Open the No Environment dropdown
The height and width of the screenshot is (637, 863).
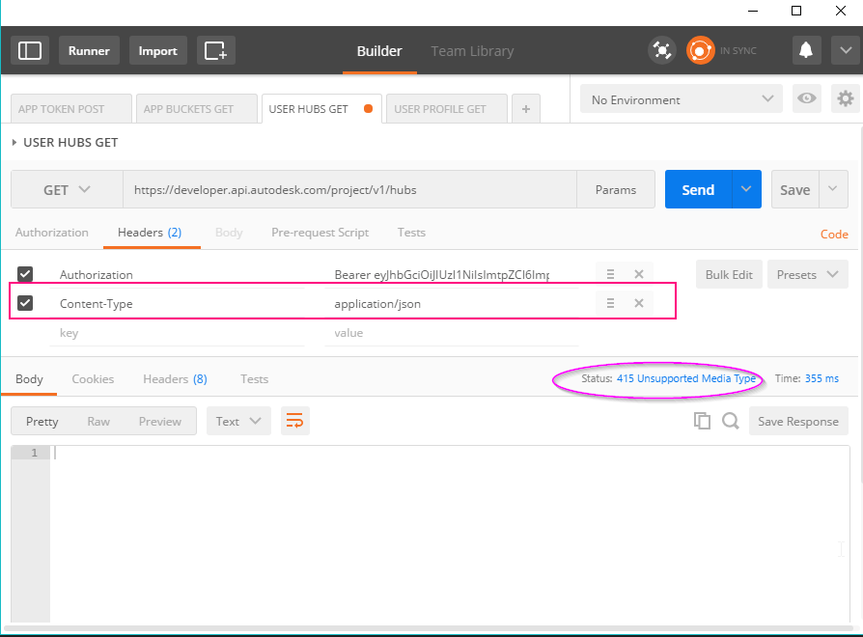pos(681,98)
